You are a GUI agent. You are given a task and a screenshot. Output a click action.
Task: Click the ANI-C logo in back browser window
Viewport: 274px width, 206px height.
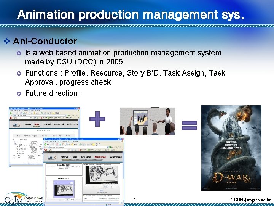pyautogui.click(x=17, y=125)
